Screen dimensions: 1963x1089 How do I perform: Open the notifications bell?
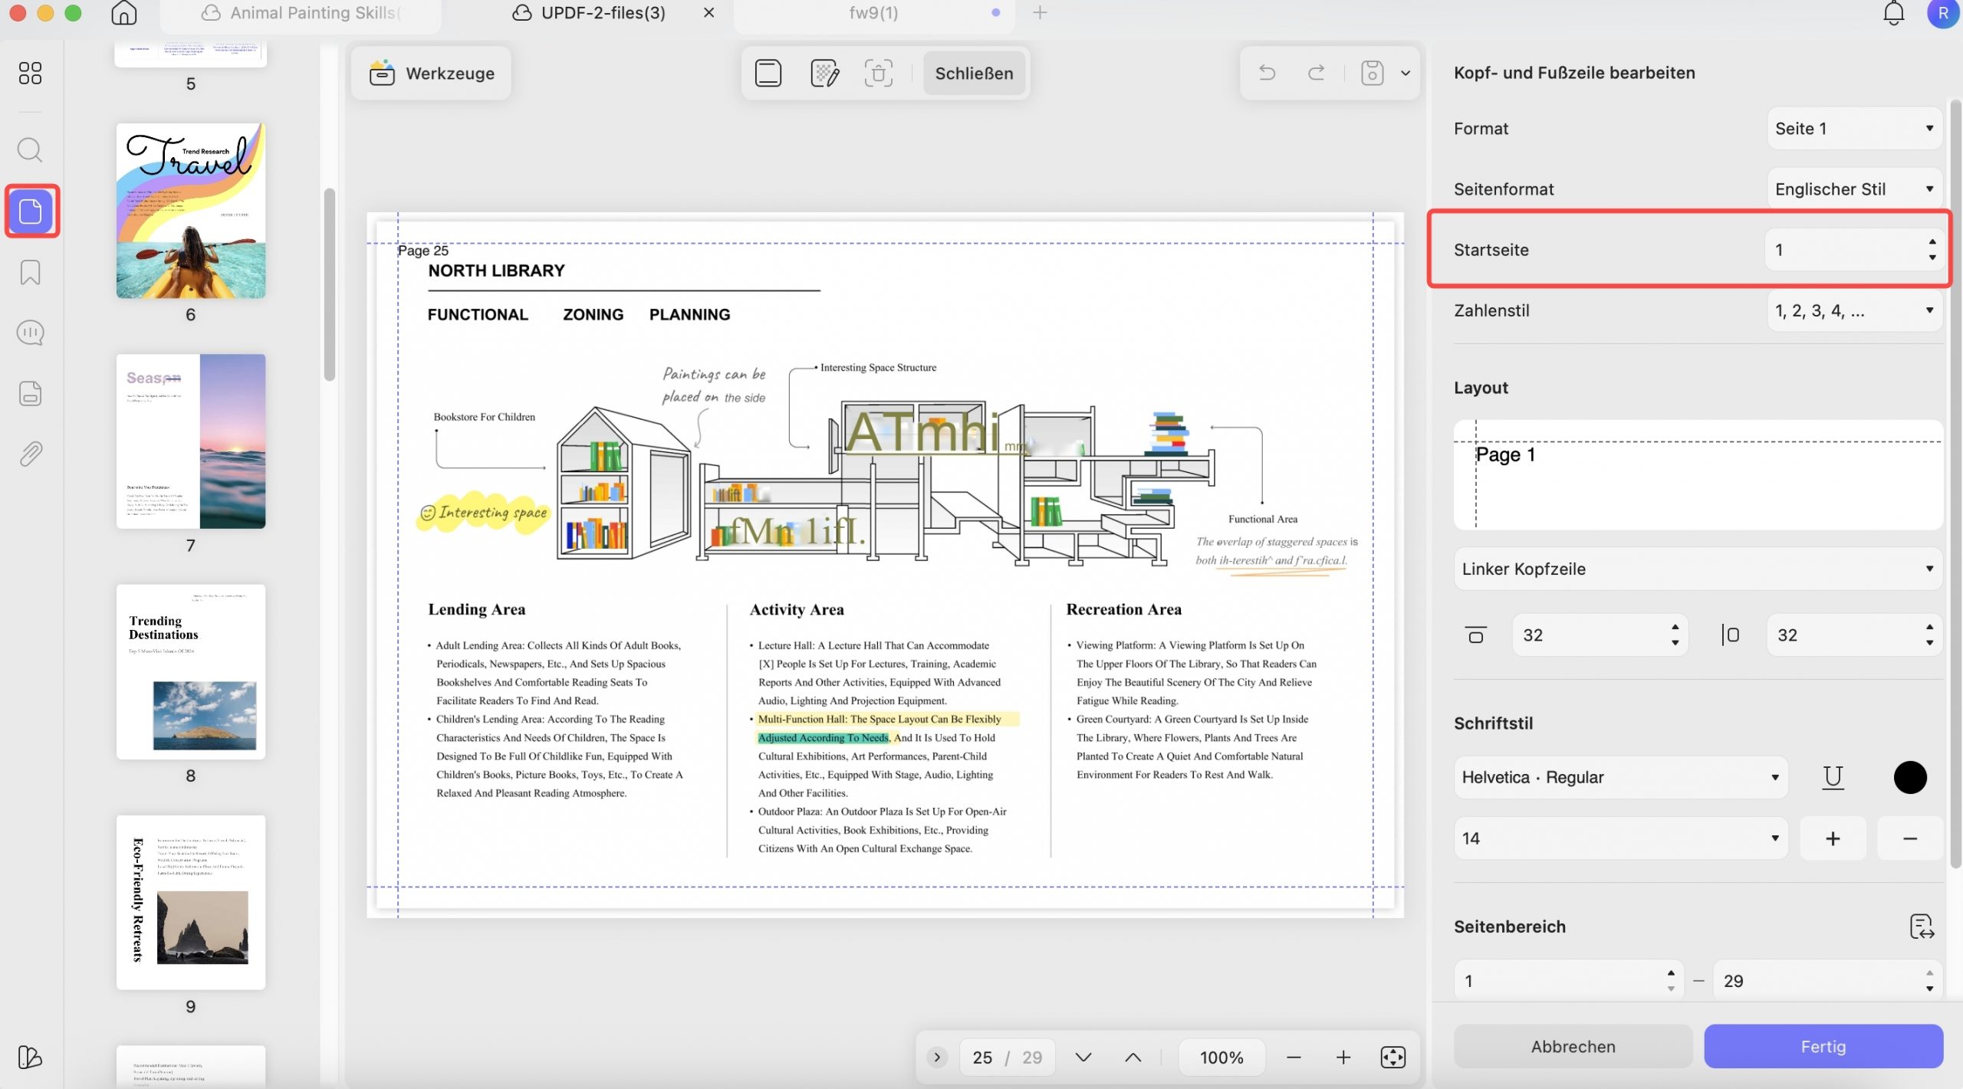coord(1893,13)
